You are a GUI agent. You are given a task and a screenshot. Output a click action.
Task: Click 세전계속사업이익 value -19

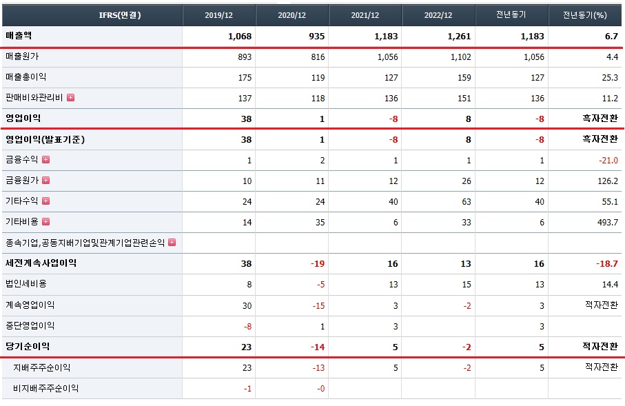[x=318, y=263]
